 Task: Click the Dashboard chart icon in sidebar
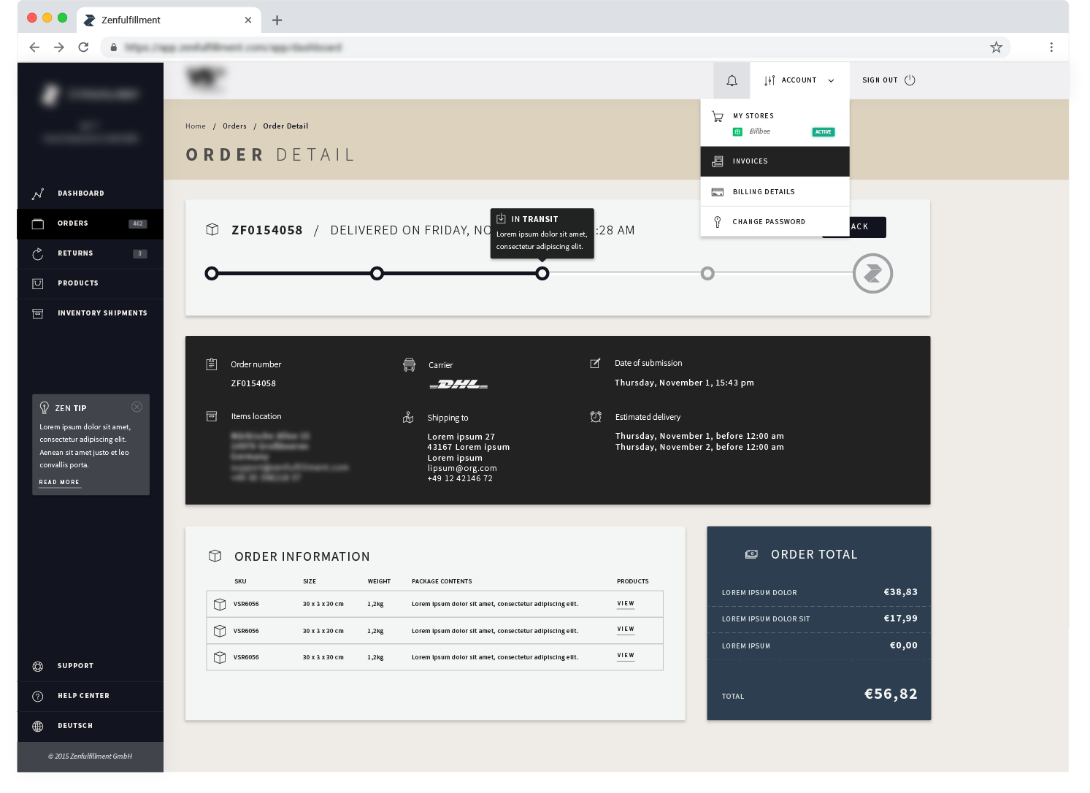tap(38, 194)
